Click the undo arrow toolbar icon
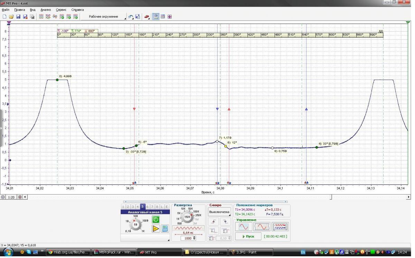 coord(131,17)
